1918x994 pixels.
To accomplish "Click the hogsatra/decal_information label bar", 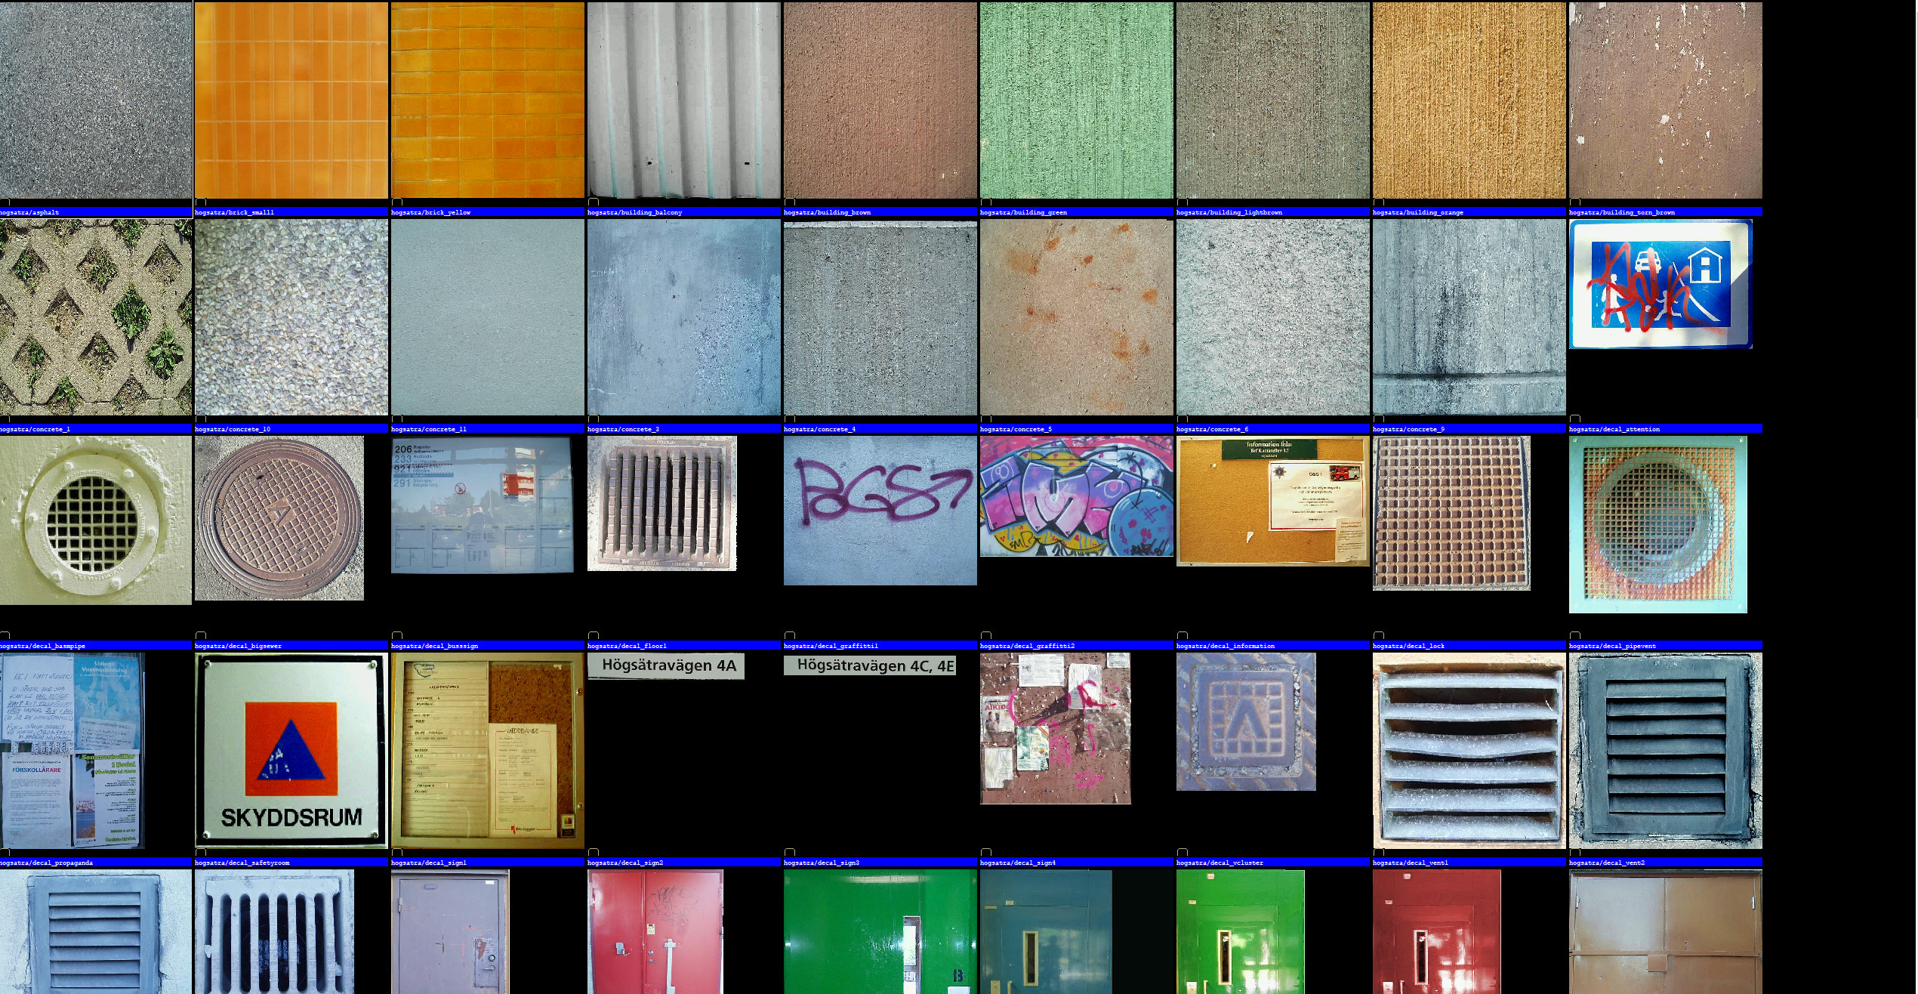I will [x=1272, y=646].
